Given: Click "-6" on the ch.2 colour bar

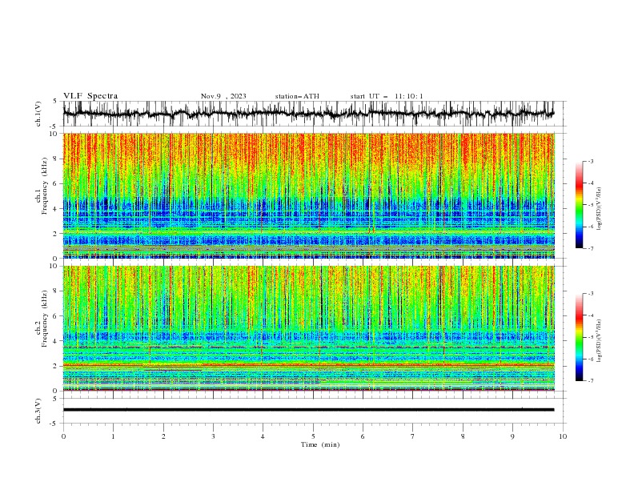Looking at the screenshot, I should [590, 359].
